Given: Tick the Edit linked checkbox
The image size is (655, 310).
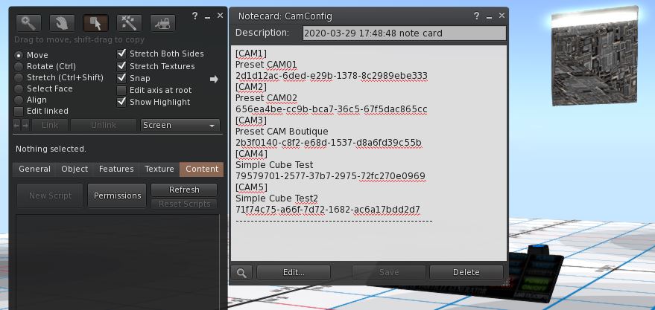Looking at the screenshot, I should click(19, 111).
